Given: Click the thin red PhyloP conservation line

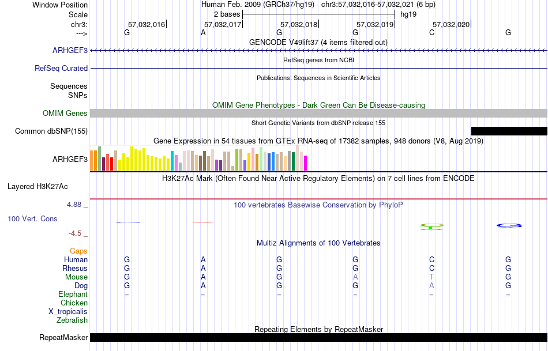Looking at the screenshot, I should pos(203,222).
